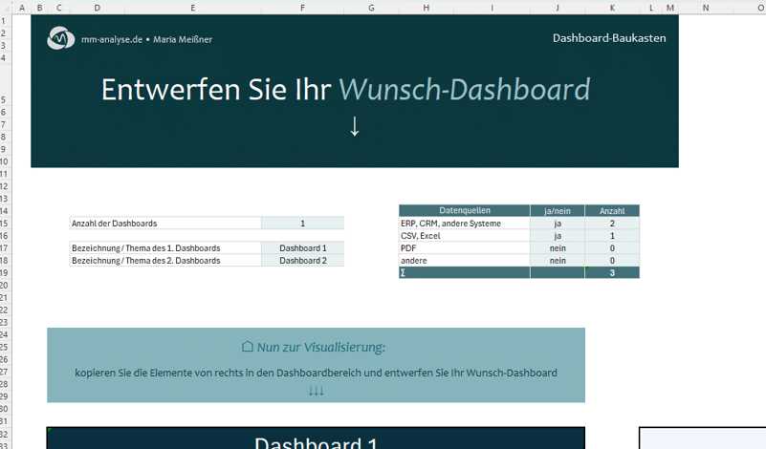Click the mm-analyse logo icon

click(60, 38)
